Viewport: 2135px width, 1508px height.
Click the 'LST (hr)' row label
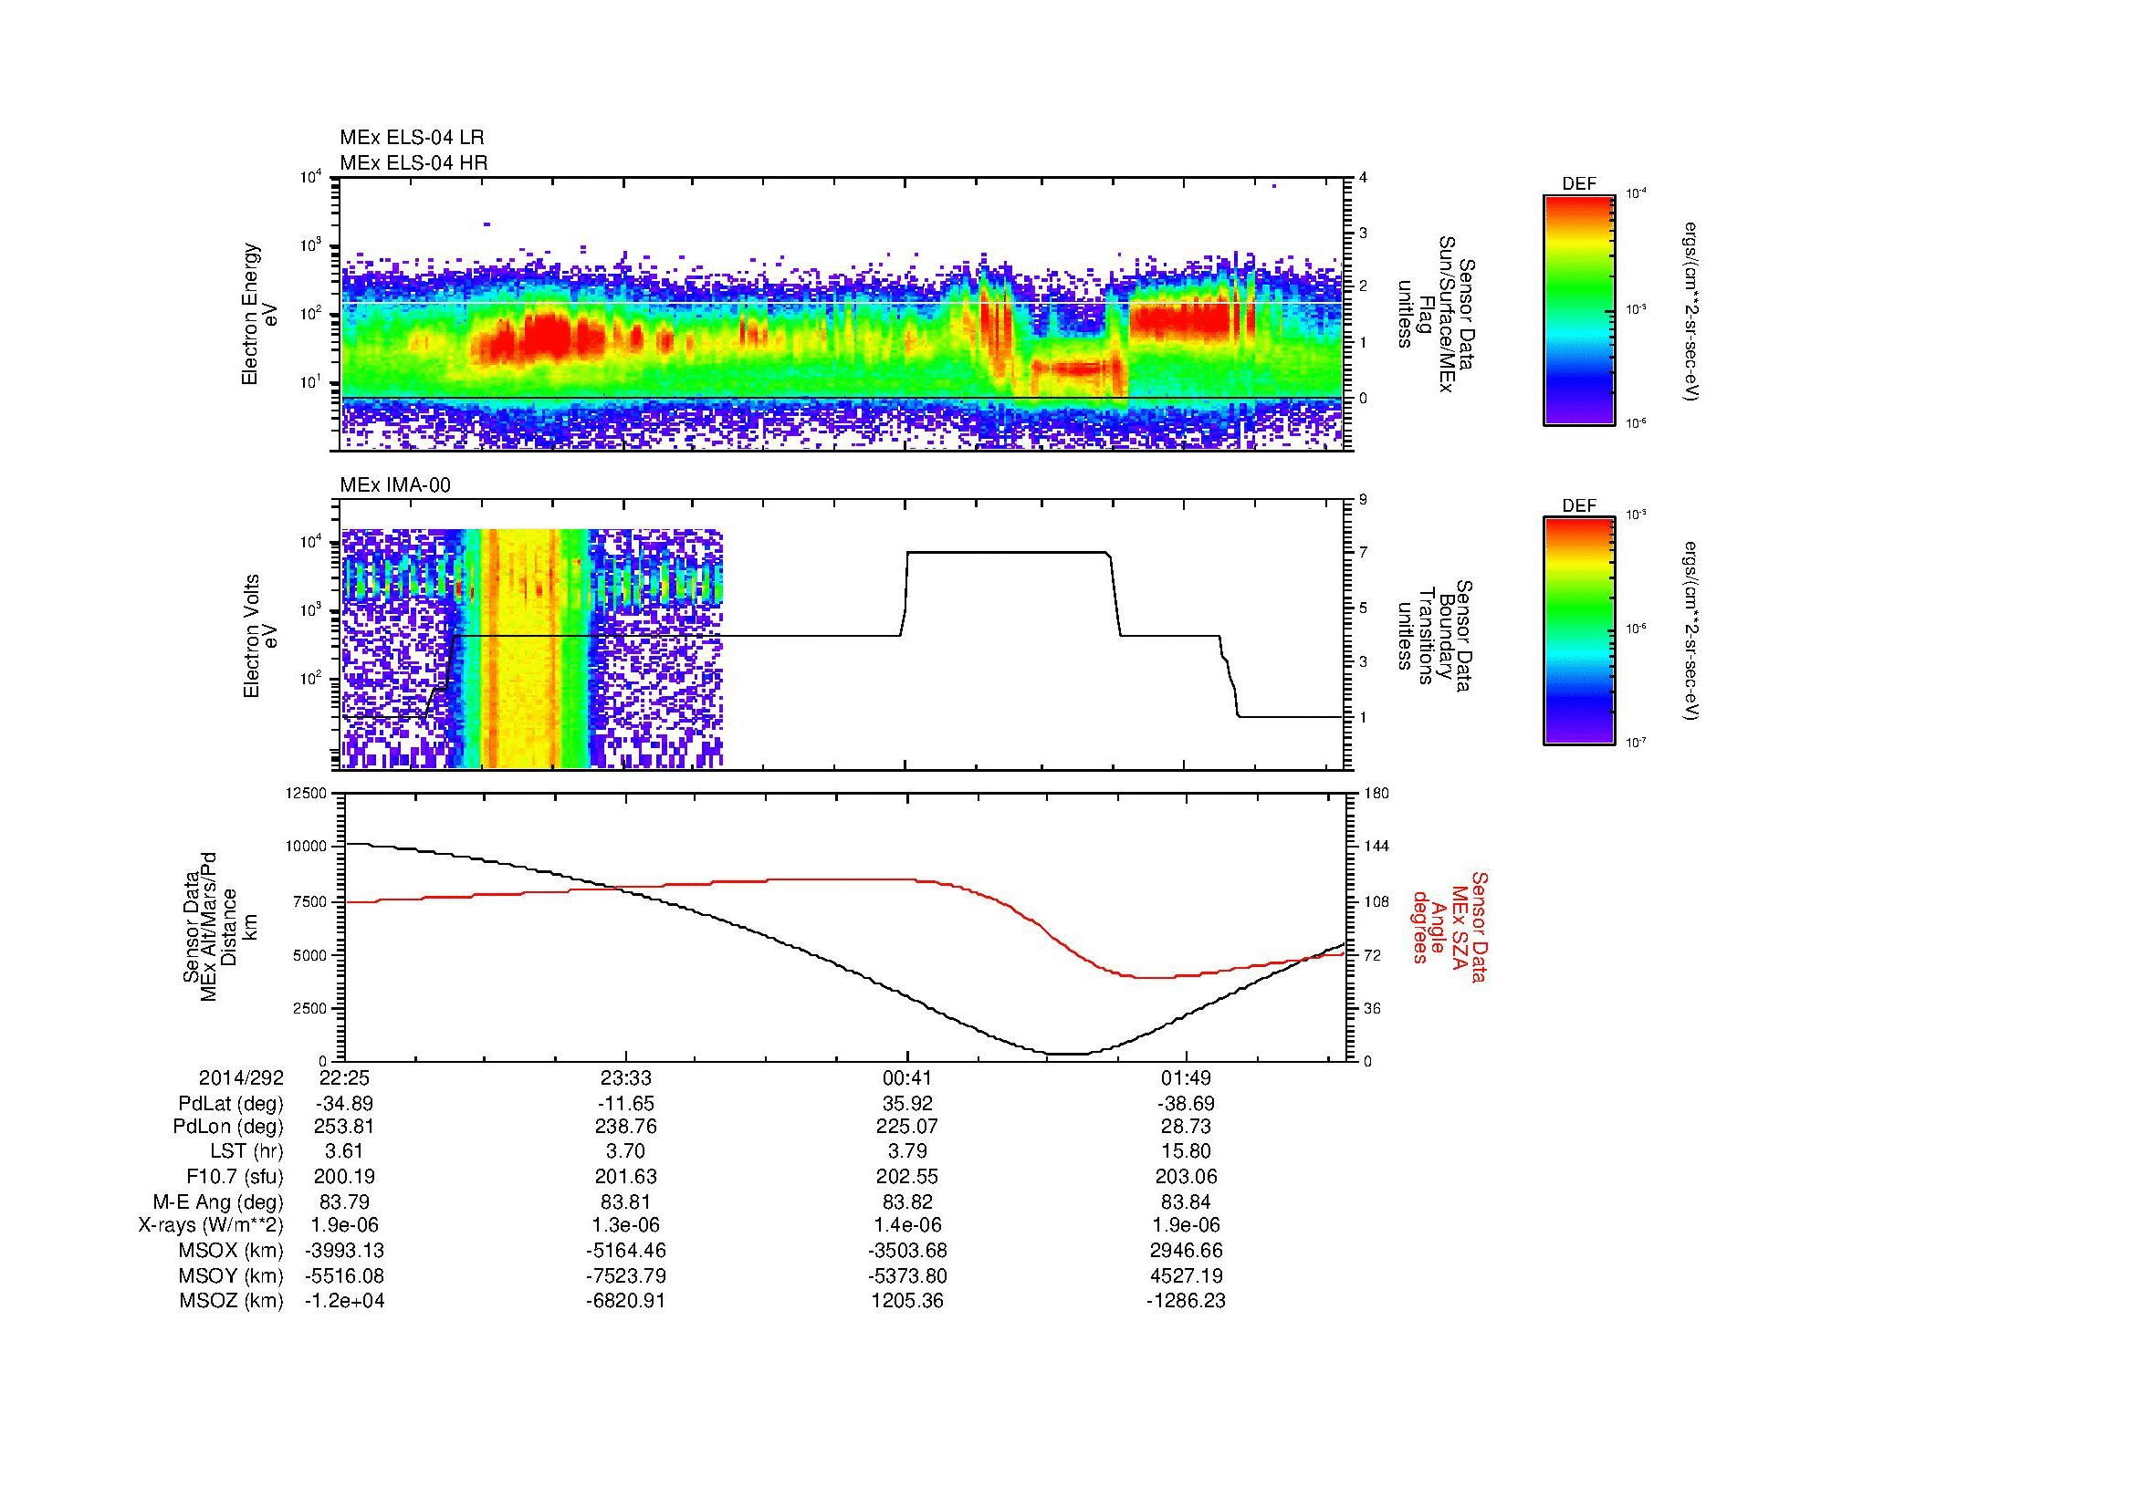point(246,1152)
